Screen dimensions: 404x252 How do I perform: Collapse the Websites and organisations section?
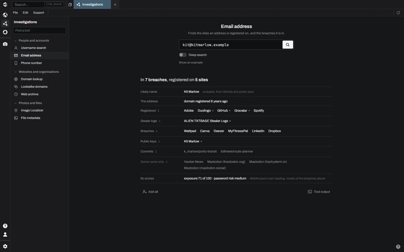coord(36,72)
